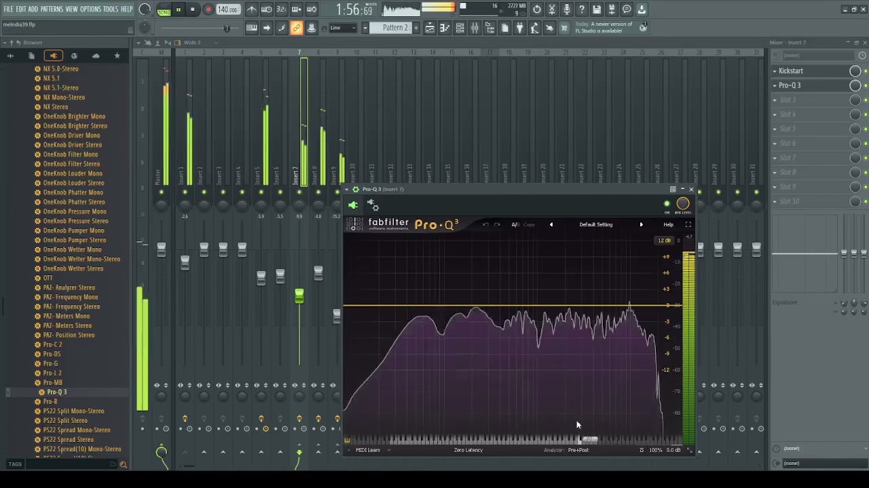Screen dimensions: 869x488
Task: Click the plugin wrapper green plug icon
Action: 352,205
